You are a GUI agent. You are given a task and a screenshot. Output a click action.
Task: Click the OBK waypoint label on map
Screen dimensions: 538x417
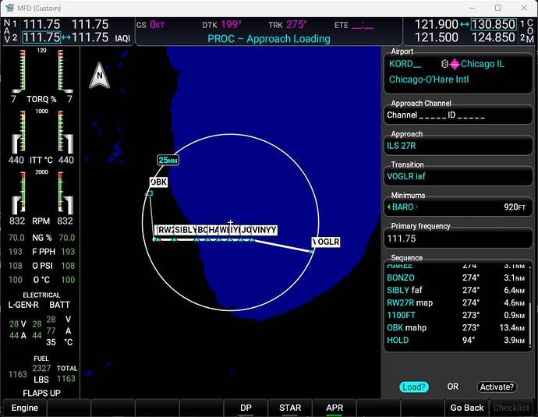coord(158,182)
